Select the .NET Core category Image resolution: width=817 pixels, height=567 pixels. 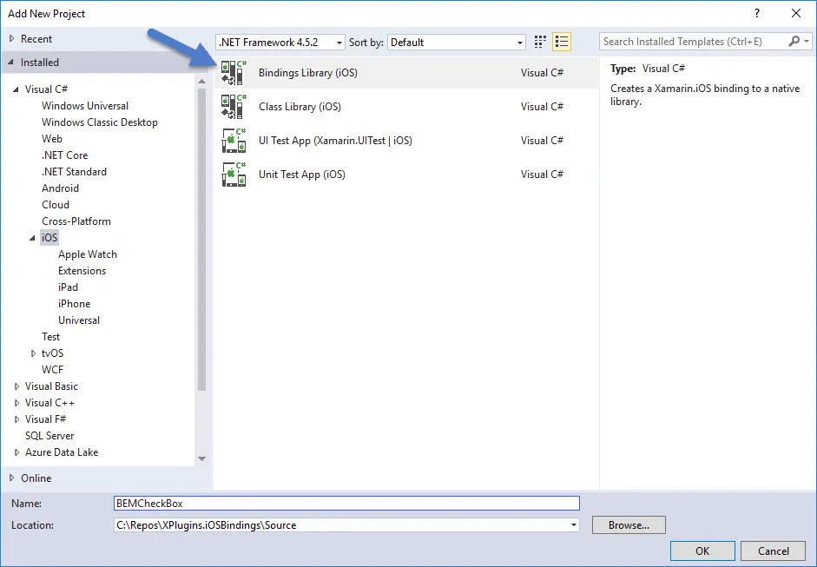pos(64,155)
